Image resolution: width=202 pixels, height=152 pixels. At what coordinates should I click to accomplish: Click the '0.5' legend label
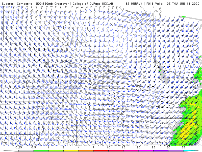[x=34, y=147]
